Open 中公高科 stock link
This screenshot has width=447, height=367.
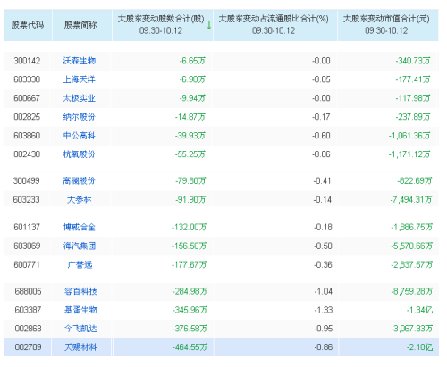[x=80, y=136]
